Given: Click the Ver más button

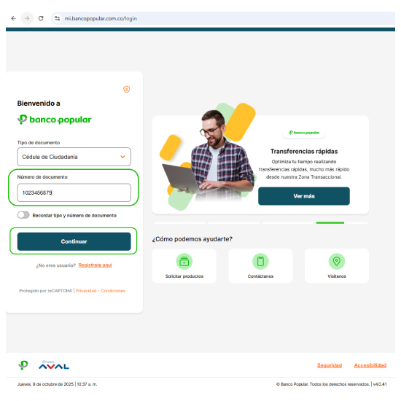Looking at the screenshot, I should pyautogui.click(x=304, y=196).
